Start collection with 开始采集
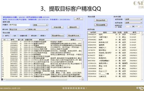The image size is (144, 91). tap(57, 27)
